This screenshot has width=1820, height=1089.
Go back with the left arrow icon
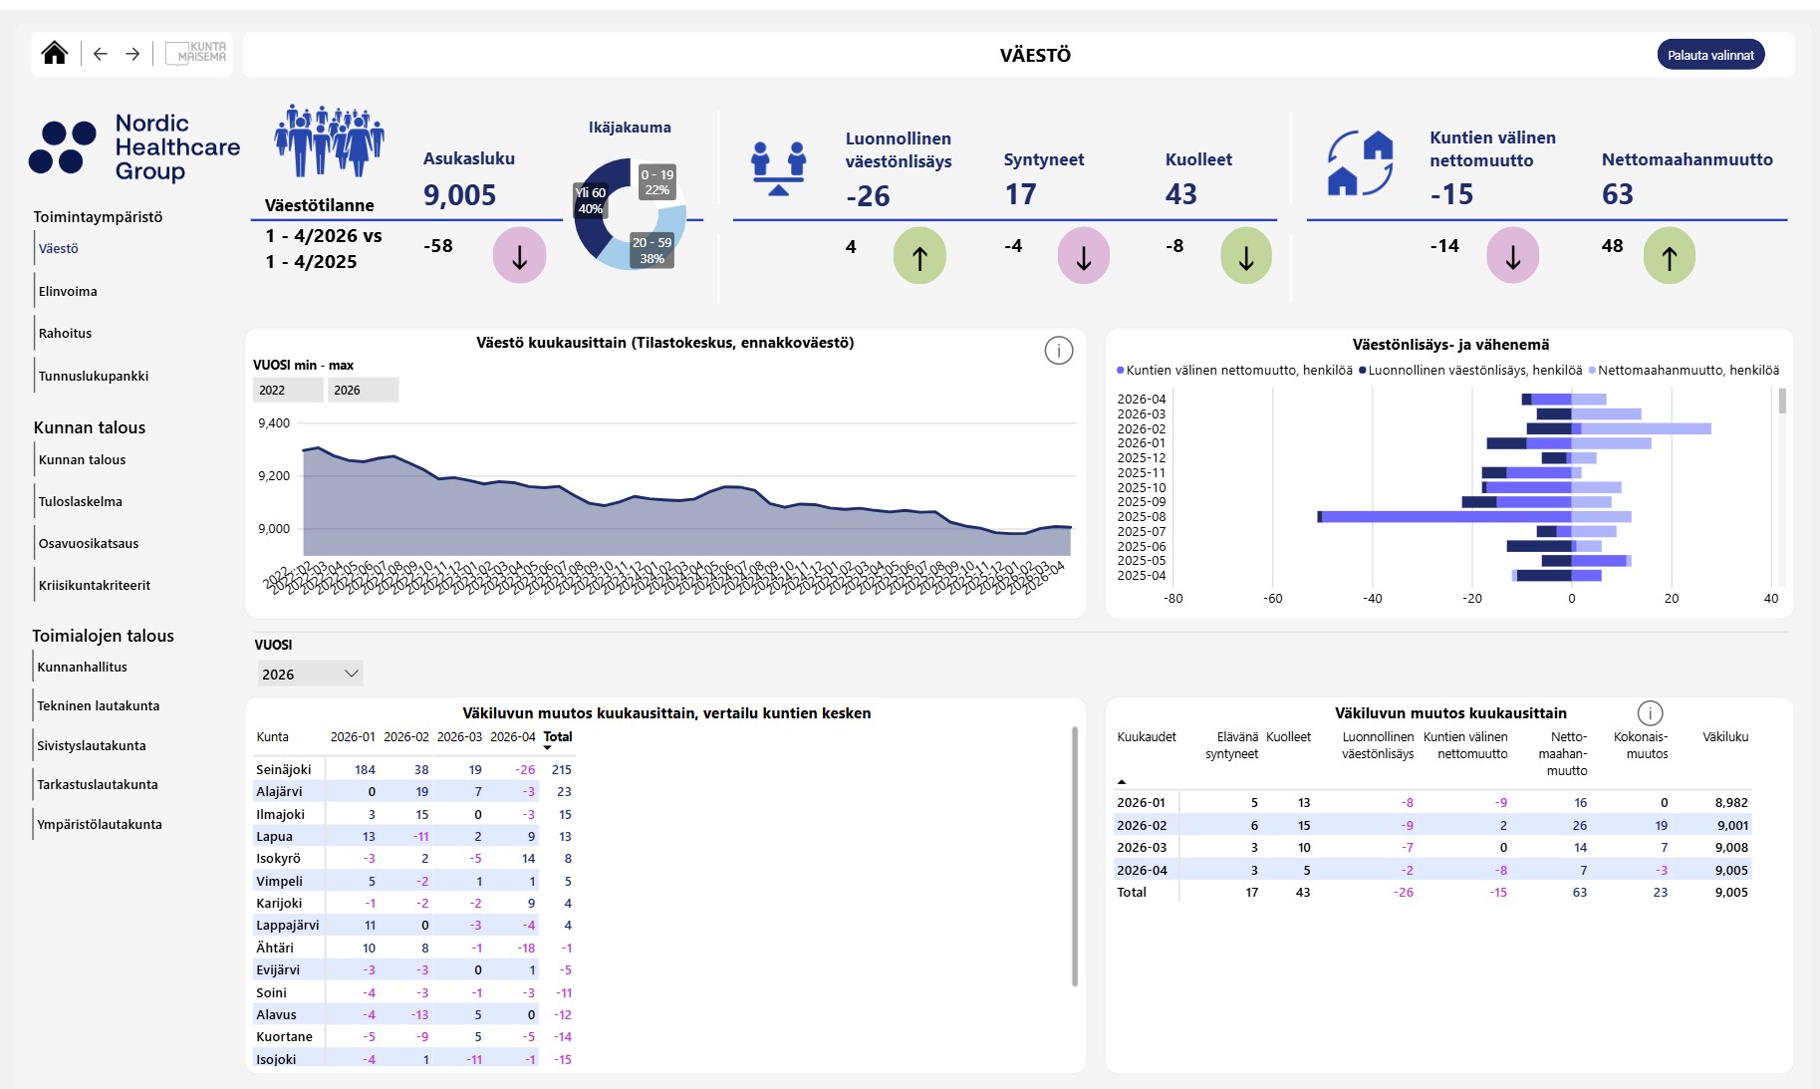(x=101, y=54)
